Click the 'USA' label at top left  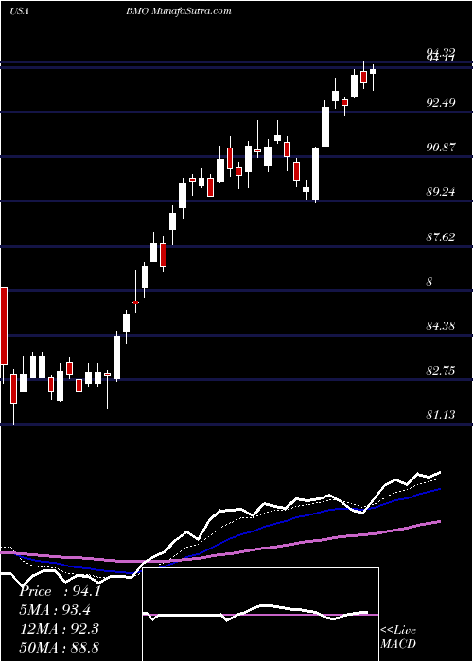[x=19, y=11]
